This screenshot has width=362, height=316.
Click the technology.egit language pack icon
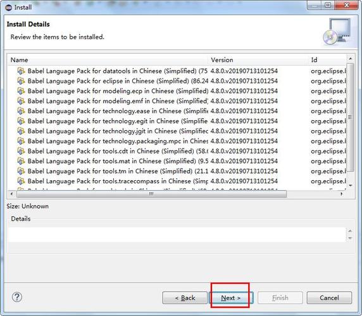21,121
